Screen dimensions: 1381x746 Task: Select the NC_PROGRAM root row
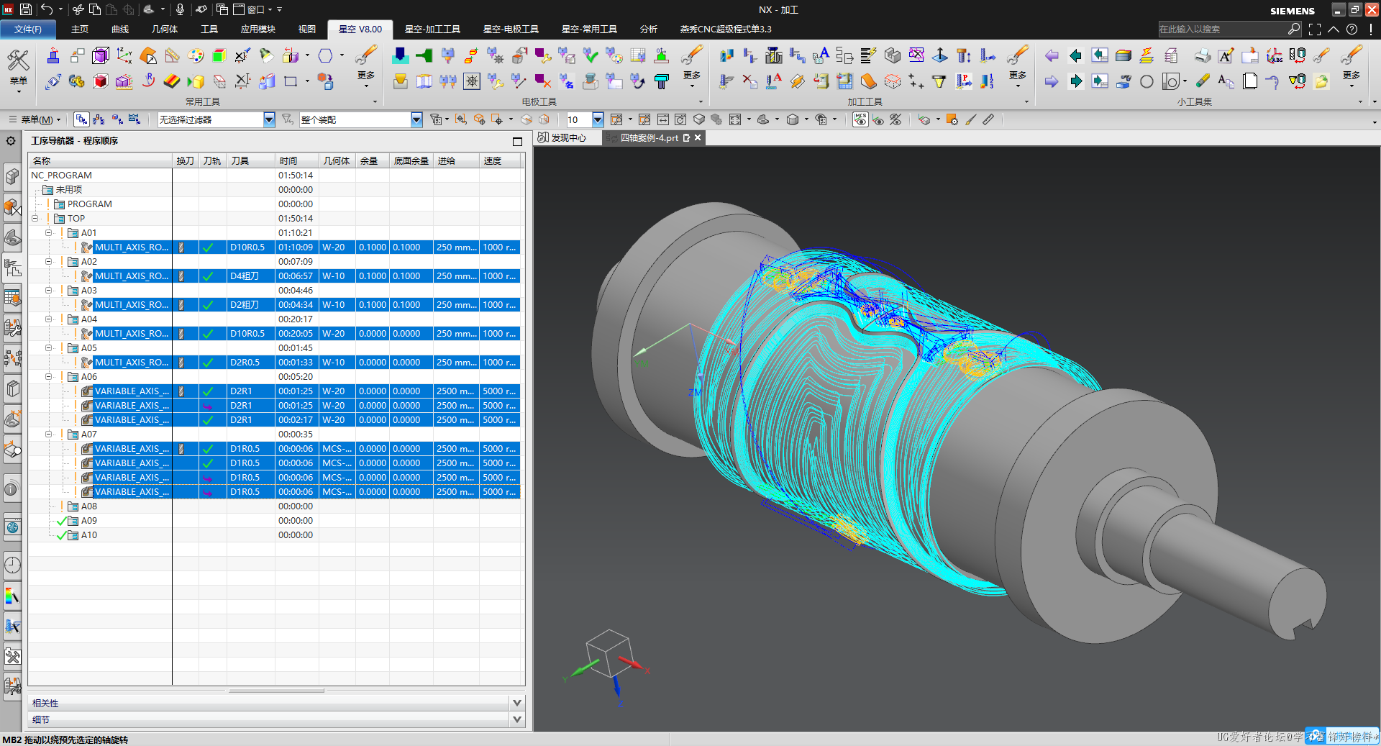(275, 175)
